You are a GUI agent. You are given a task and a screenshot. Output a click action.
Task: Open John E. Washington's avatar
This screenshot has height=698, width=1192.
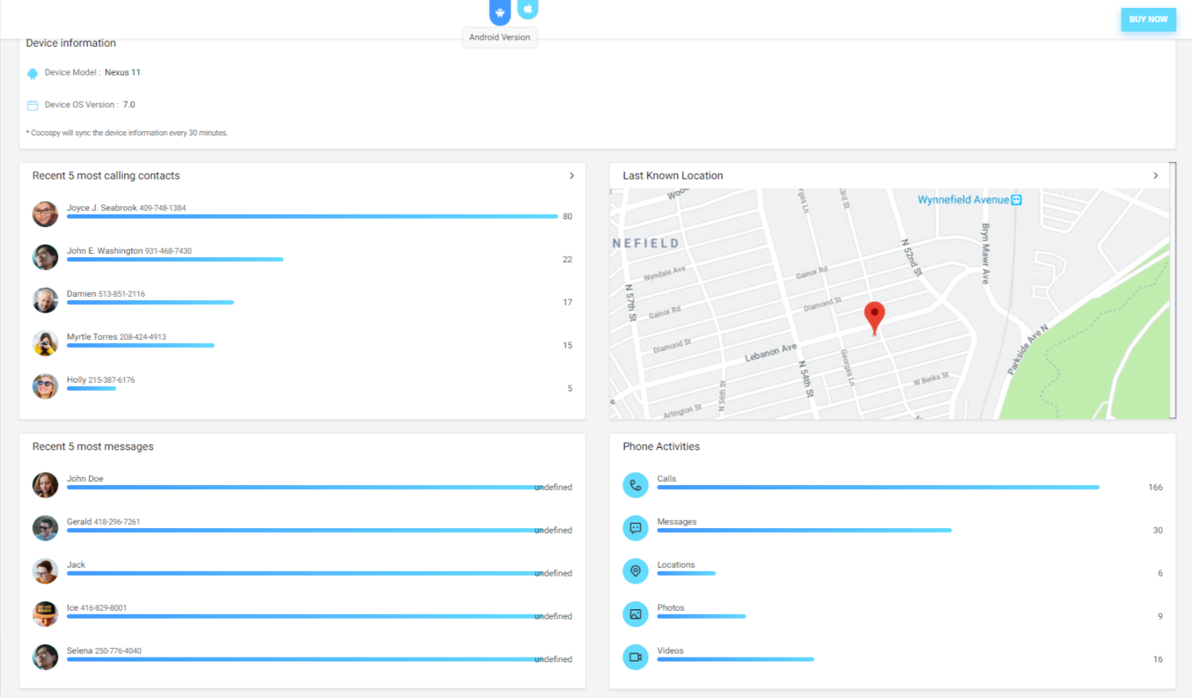(45, 257)
